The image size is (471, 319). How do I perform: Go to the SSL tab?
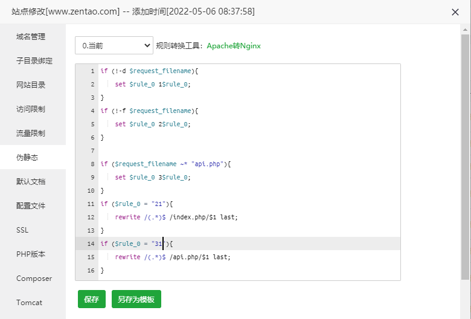(22, 230)
